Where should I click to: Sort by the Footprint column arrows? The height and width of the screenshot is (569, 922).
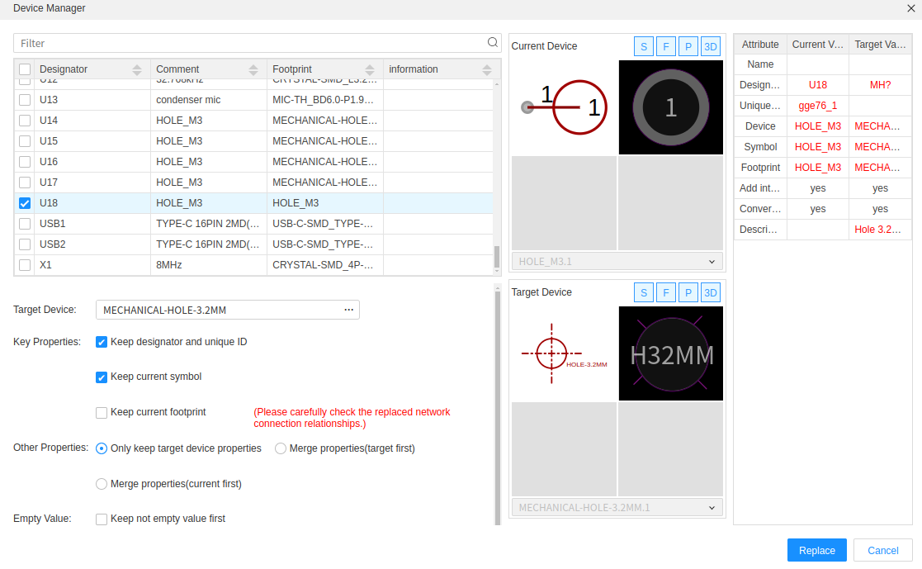pos(370,69)
